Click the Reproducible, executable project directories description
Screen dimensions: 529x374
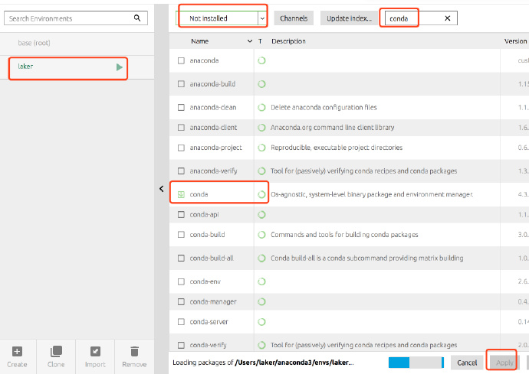coord(337,148)
